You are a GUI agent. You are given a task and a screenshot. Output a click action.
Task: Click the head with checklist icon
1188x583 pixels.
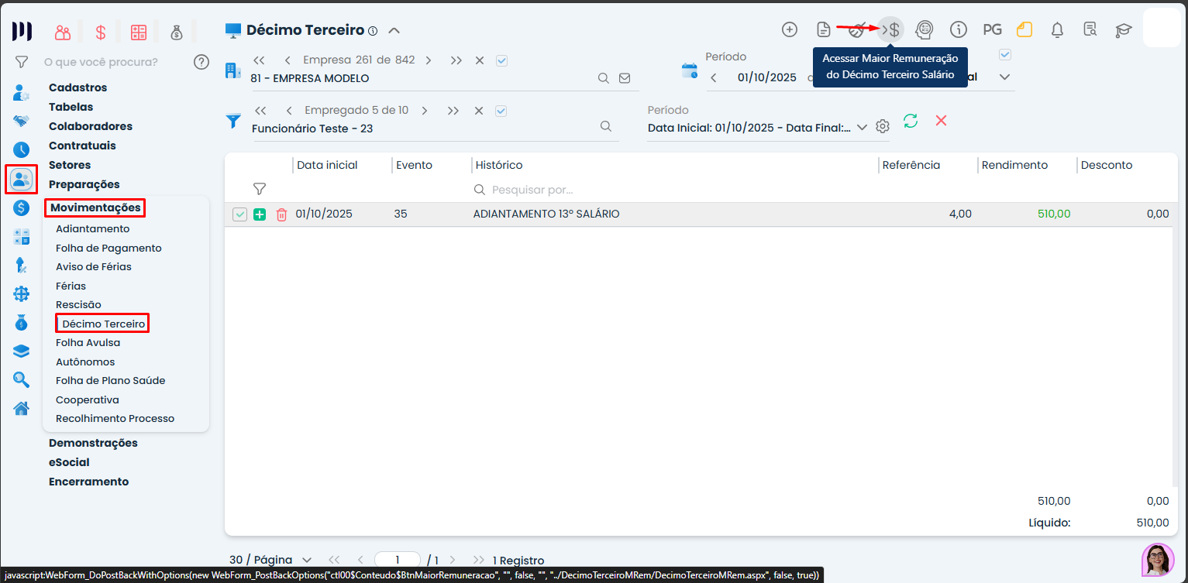[925, 29]
